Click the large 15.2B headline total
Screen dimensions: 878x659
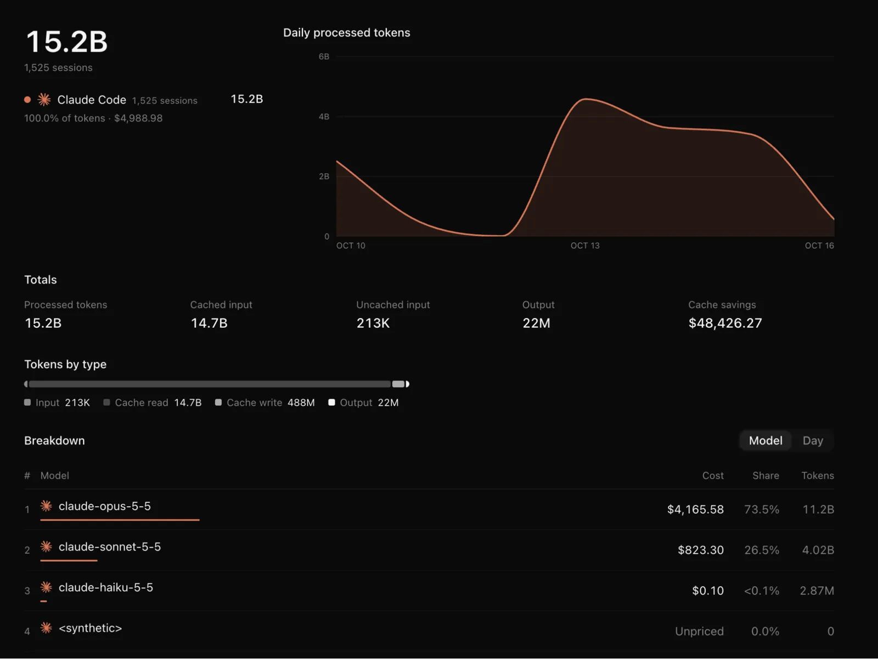point(67,42)
